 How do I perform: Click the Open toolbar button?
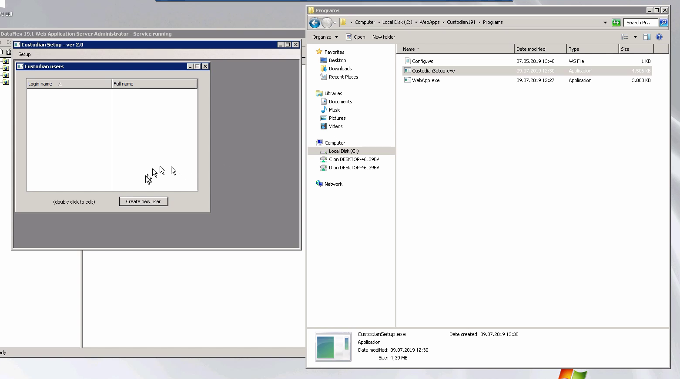[x=355, y=37]
